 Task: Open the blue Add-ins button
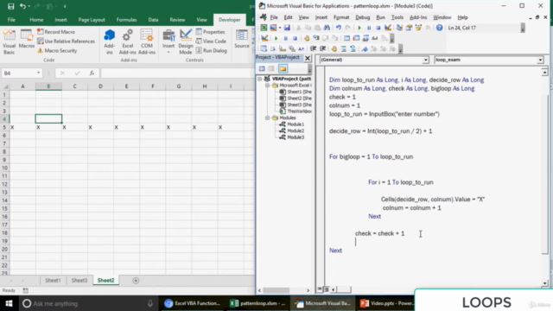tap(110, 42)
